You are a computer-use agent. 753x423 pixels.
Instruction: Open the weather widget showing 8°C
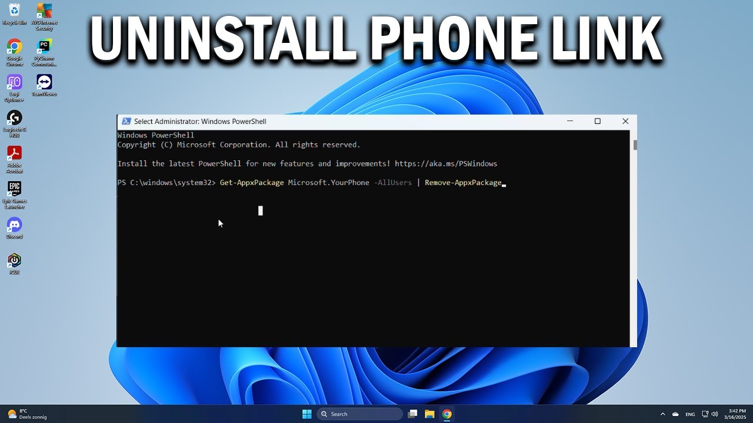(x=27, y=414)
